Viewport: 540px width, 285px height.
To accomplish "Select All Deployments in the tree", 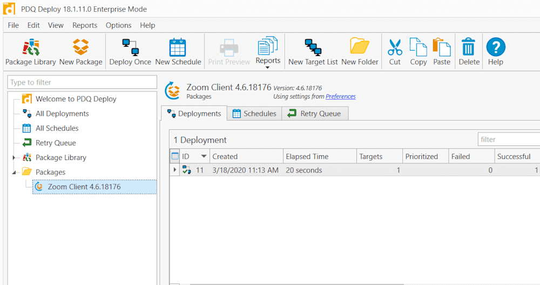I will click(x=62, y=114).
